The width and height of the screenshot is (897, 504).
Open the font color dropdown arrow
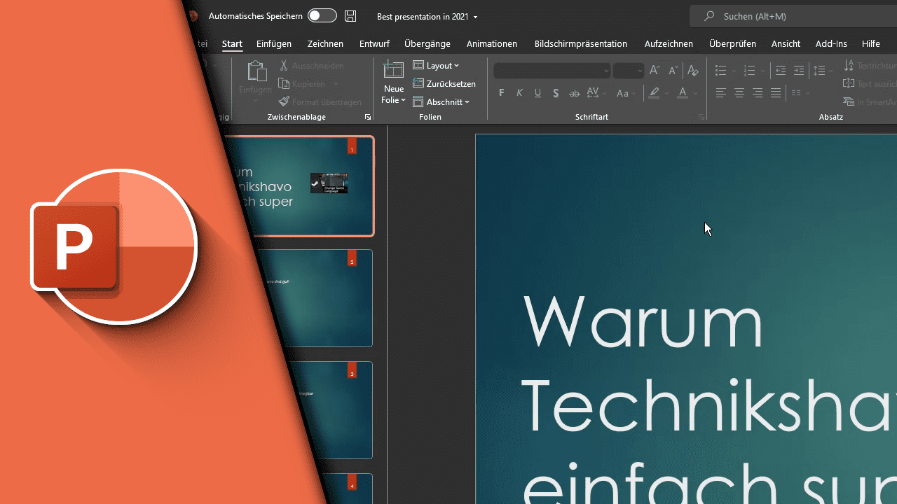(x=696, y=93)
